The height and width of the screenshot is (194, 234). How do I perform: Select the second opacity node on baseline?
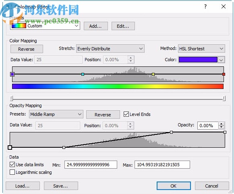click(64, 147)
